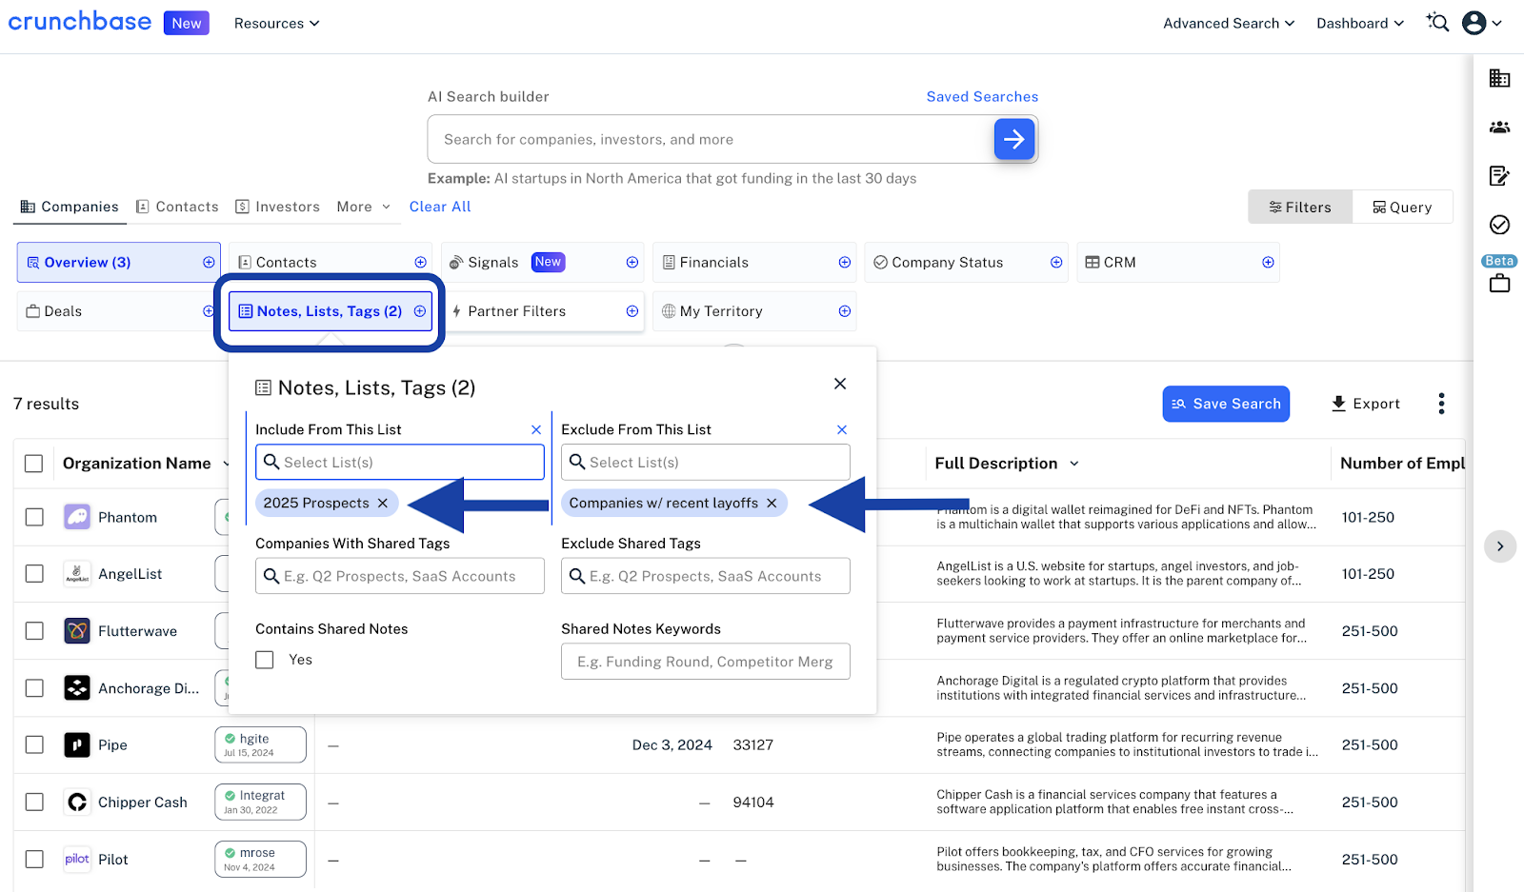This screenshot has height=892, width=1524.
Task: Expand the right side panel arrow
Action: click(x=1500, y=546)
